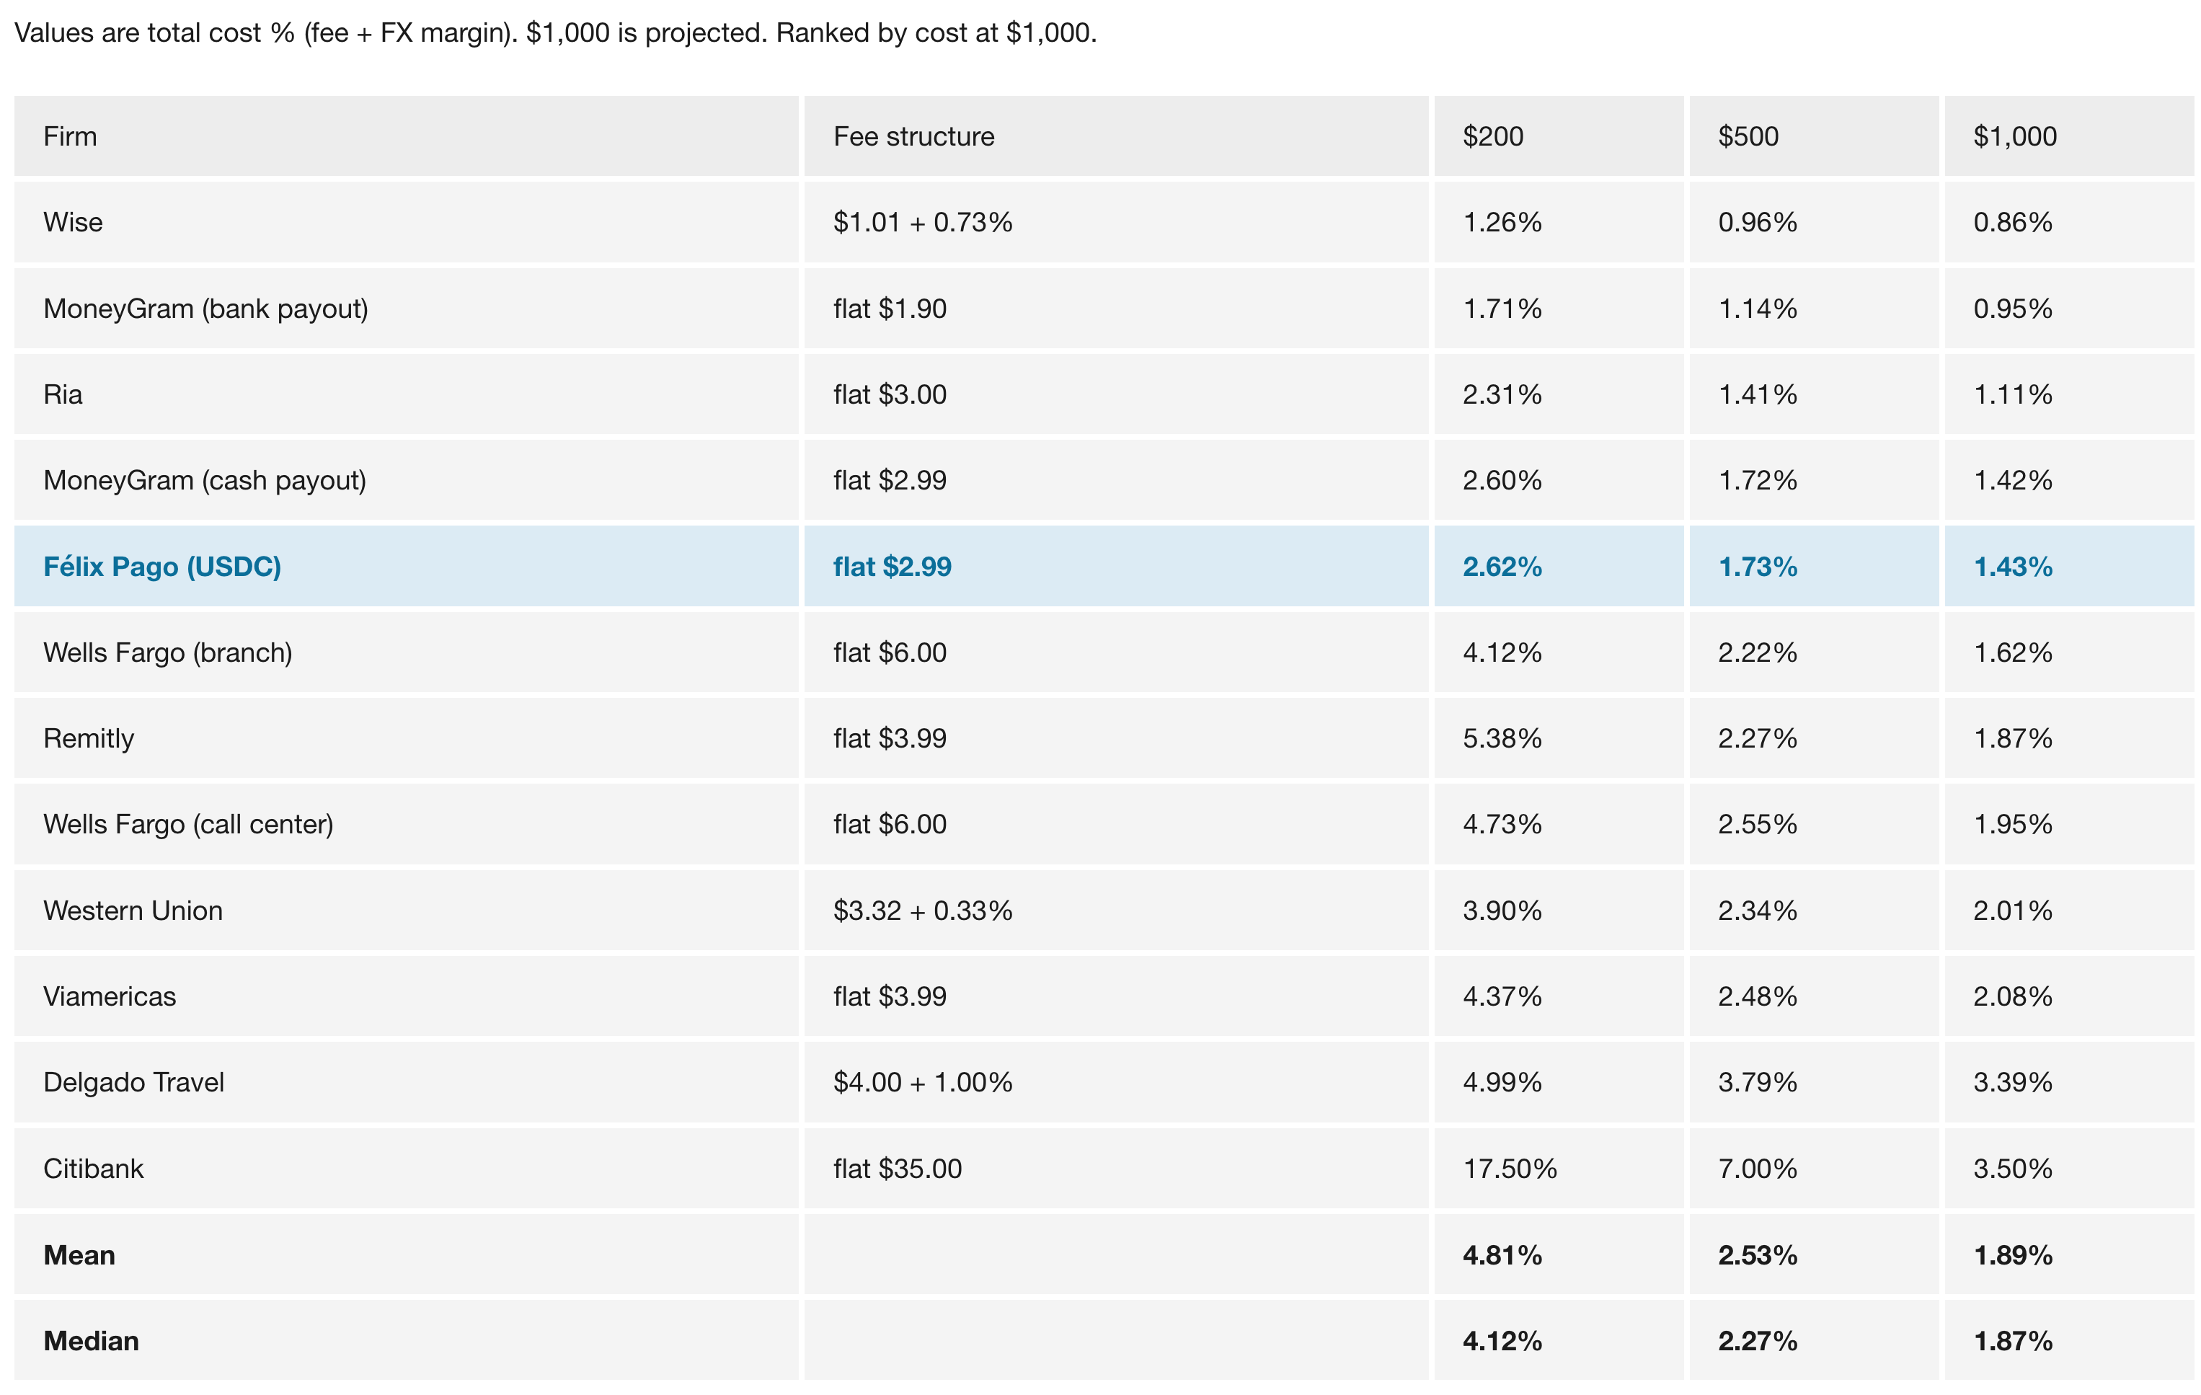This screenshot has height=1395, width=2201.
Task: Click the "4.73%" cost cell
Action: [x=1559, y=823]
